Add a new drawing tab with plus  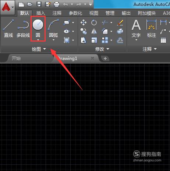[x=105, y=58]
